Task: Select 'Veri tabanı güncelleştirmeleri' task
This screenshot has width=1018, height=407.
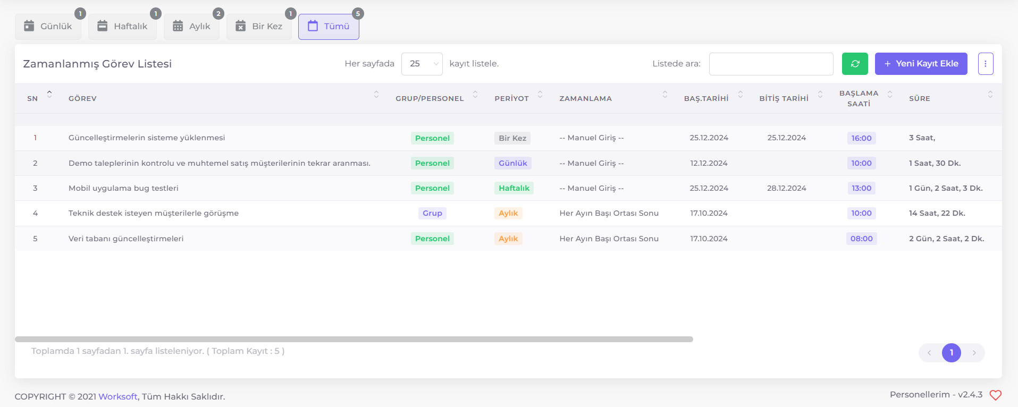Action: pyautogui.click(x=126, y=239)
